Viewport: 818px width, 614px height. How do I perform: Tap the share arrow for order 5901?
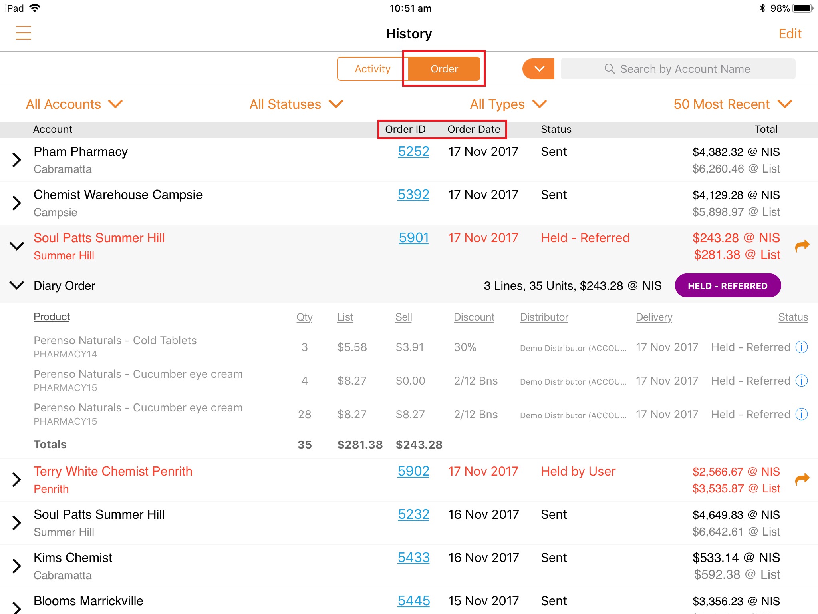click(x=802, y=246)
